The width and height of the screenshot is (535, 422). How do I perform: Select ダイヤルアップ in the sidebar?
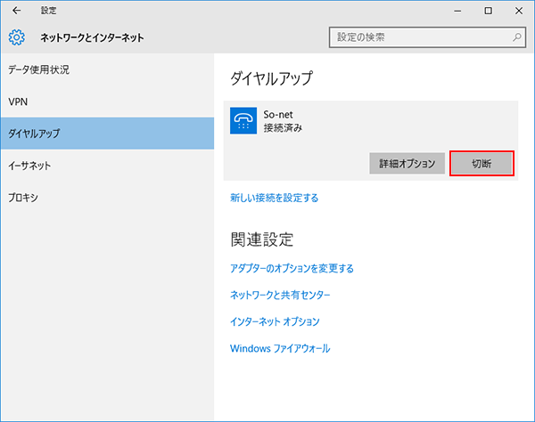[x=34, y=134]
